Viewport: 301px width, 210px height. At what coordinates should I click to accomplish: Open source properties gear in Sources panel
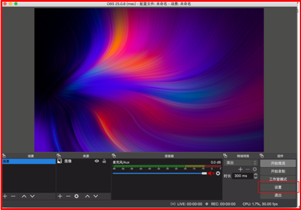pos(77,196)
